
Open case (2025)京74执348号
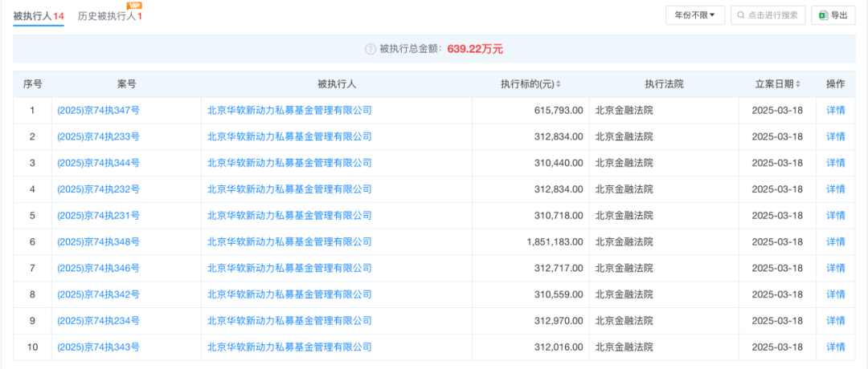99,241
